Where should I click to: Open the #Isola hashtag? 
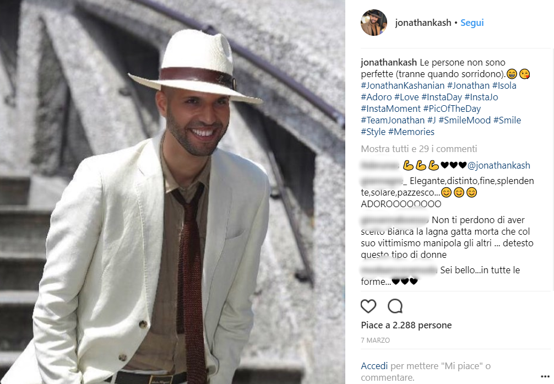504,85
